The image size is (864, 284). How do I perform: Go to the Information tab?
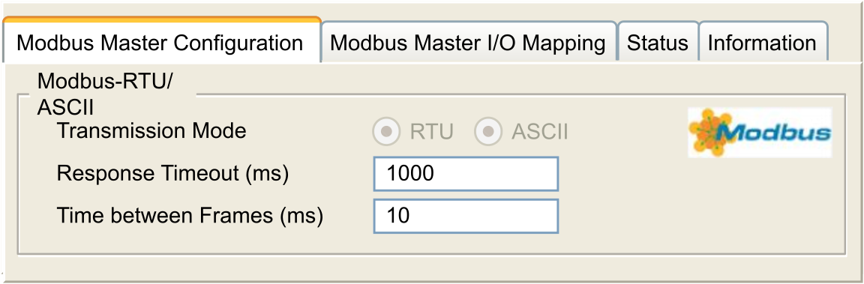763,42
